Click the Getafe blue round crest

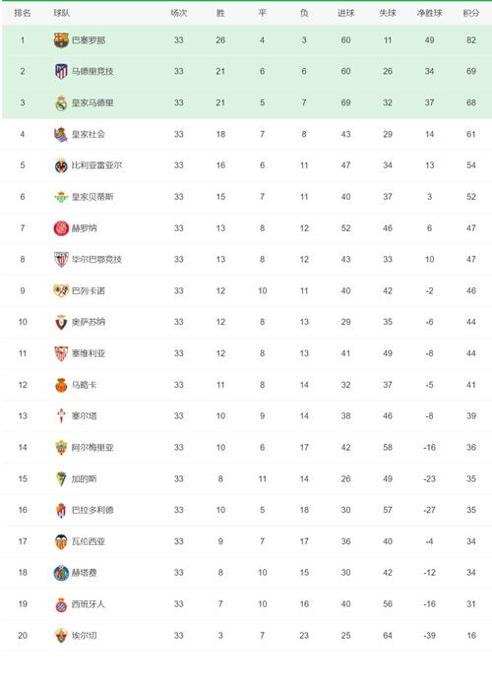(61, 573)
